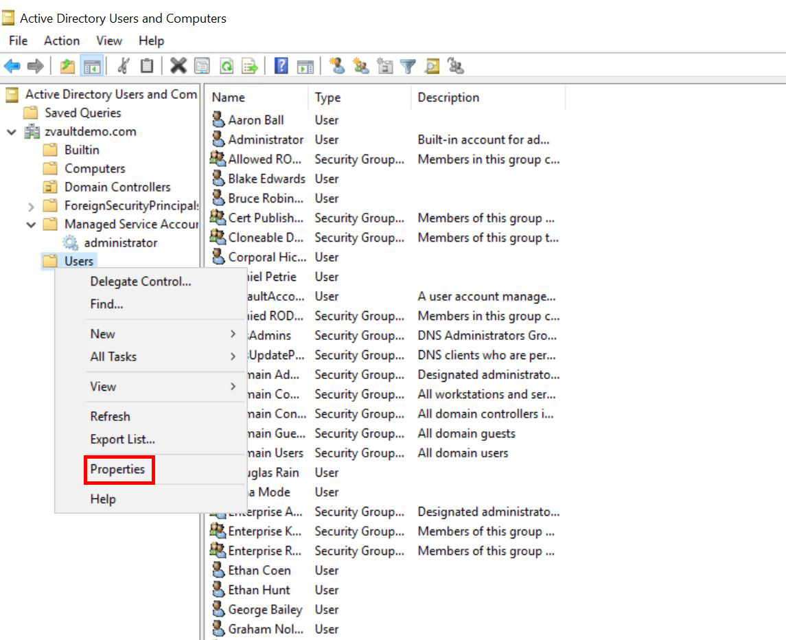Screen dimensions: 786x640
Task: Click the 'All domain guests' description
Action: pos(466,433)
